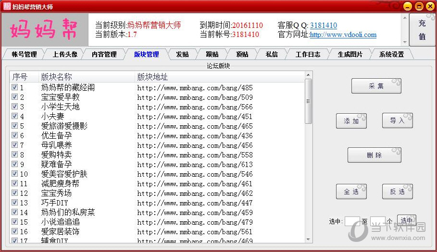Screen dimensions: 437x252
Task: Click the 妈妈帮 app icon in title bar
Action: [7, 6]
